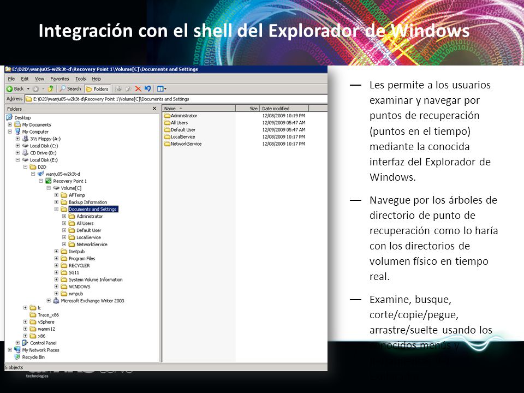The height and width of the screenshot is (393, 524).
Task: Collapse Recovery Point 1 node
Action: click(x=41, y=181)
